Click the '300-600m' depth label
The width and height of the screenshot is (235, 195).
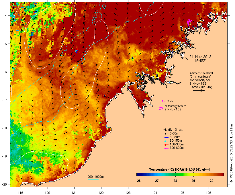coord(177,148)
